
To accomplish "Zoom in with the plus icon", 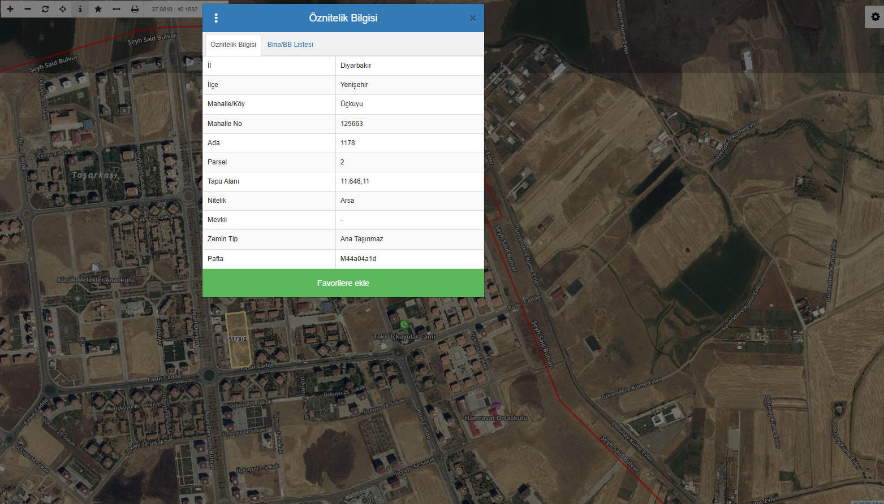I will coord(10,9).
